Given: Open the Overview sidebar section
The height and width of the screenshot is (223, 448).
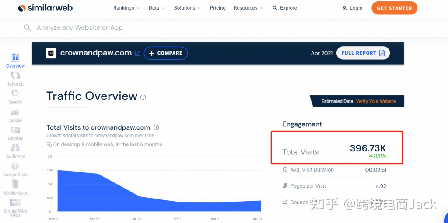Looking at the screenshot, I should (15, 60).
